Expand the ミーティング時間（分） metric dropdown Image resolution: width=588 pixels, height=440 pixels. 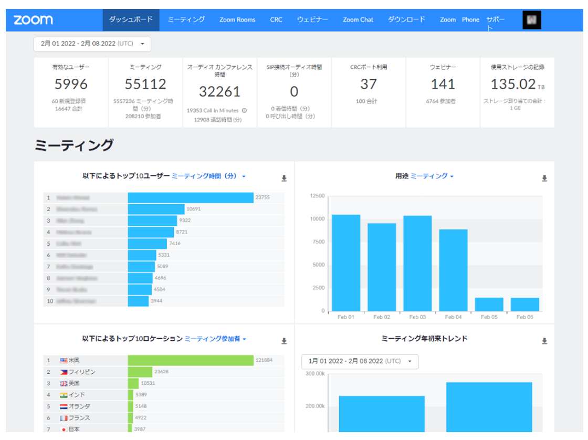209,176
